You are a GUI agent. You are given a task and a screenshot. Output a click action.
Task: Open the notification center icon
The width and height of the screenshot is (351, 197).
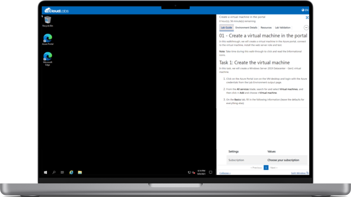(x=210, y=172)
